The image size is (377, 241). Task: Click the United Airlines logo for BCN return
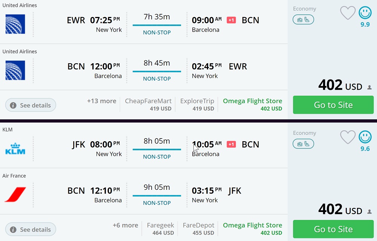15,70
